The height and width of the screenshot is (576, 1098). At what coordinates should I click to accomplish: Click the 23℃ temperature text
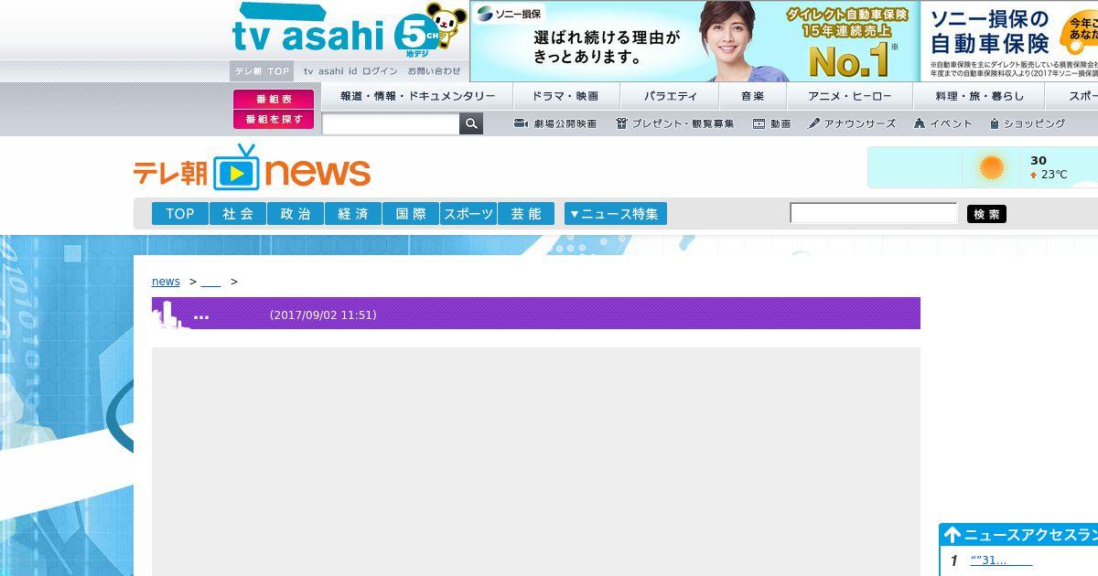[x=1054, y=175]
